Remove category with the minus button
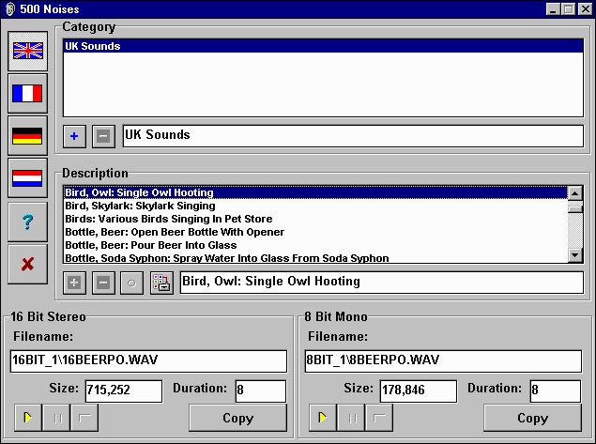This screenshot has height=444, width=596. pos(103,136)
